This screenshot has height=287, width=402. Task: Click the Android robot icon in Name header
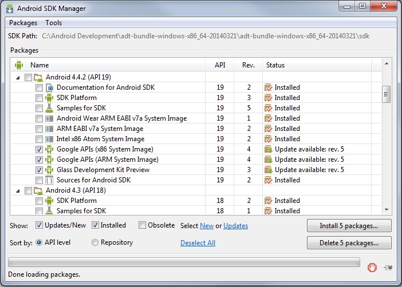[x=19, y=65]
